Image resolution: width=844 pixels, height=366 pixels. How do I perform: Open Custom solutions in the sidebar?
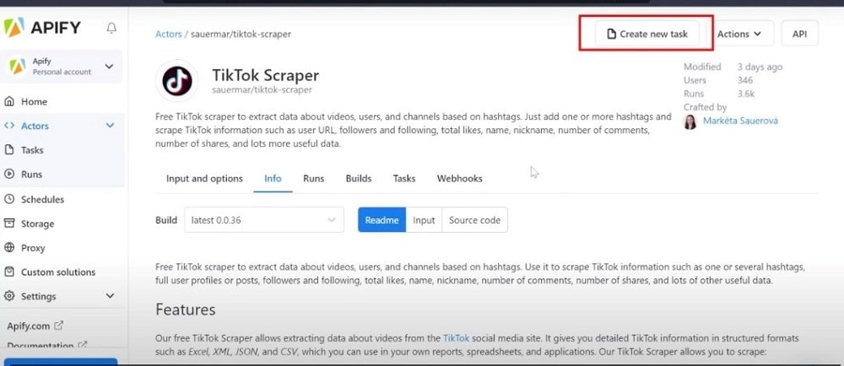(x=58, y=272)
